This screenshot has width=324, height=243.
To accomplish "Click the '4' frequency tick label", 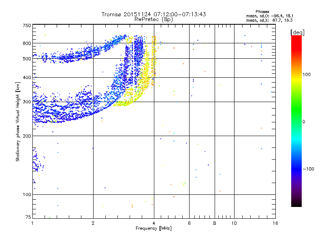I will pyautogui.click(x=154, y=223).
